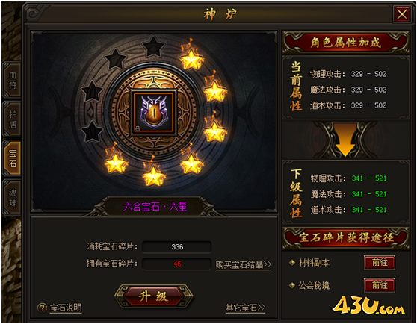Screen dimensions: 417x324
Task: Select the 宝石 side tab
Action: click(x=12, y=158)
